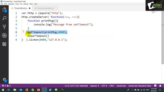Open Outlook from taskbar
The image size is (164, 92).
(x=21, y=90)
